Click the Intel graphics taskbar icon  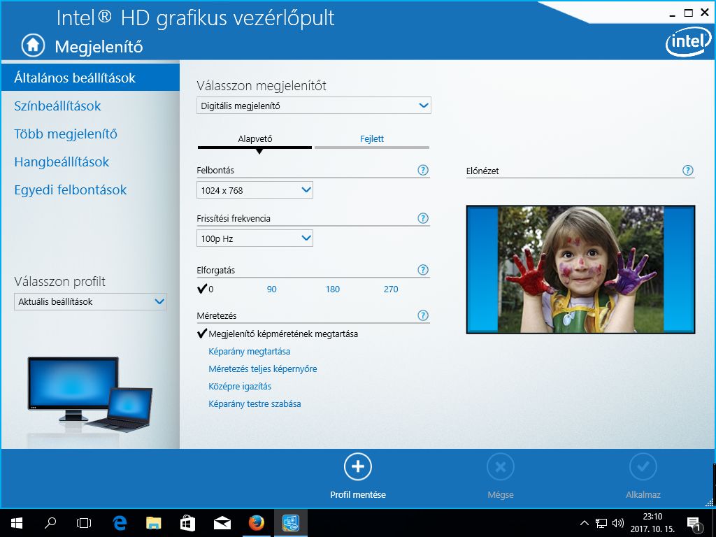[x=290, y=523]
